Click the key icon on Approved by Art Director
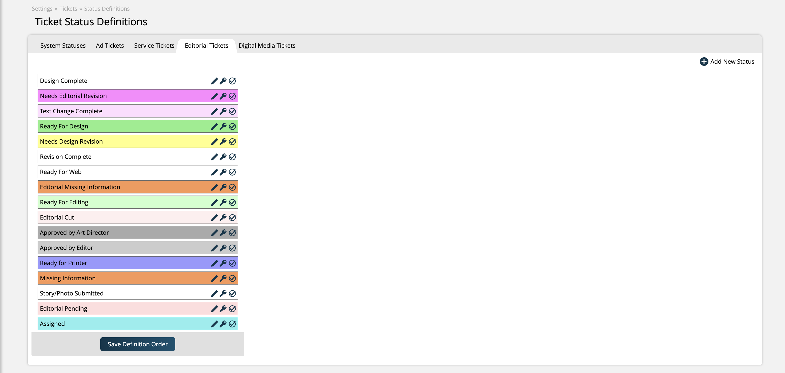This screenshot has height=373, width=785. click(x=223, y=232)
